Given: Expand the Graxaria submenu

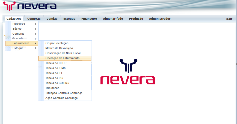Looking at the screenshot, I should [x=22, y=38].
